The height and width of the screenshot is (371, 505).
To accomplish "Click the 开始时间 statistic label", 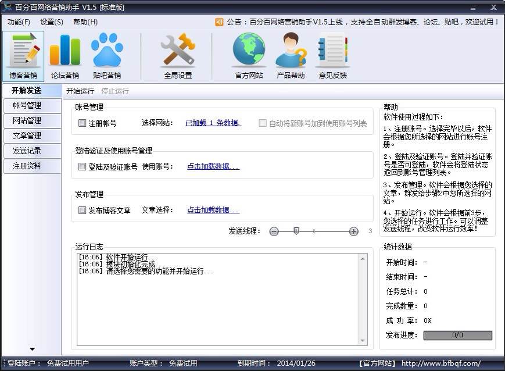I will (x=402, y=262).
